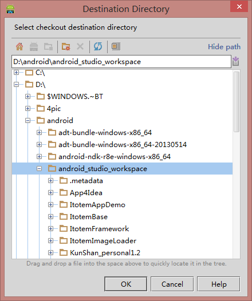Click the folder icon beside ItotemBase

[64, 216]
